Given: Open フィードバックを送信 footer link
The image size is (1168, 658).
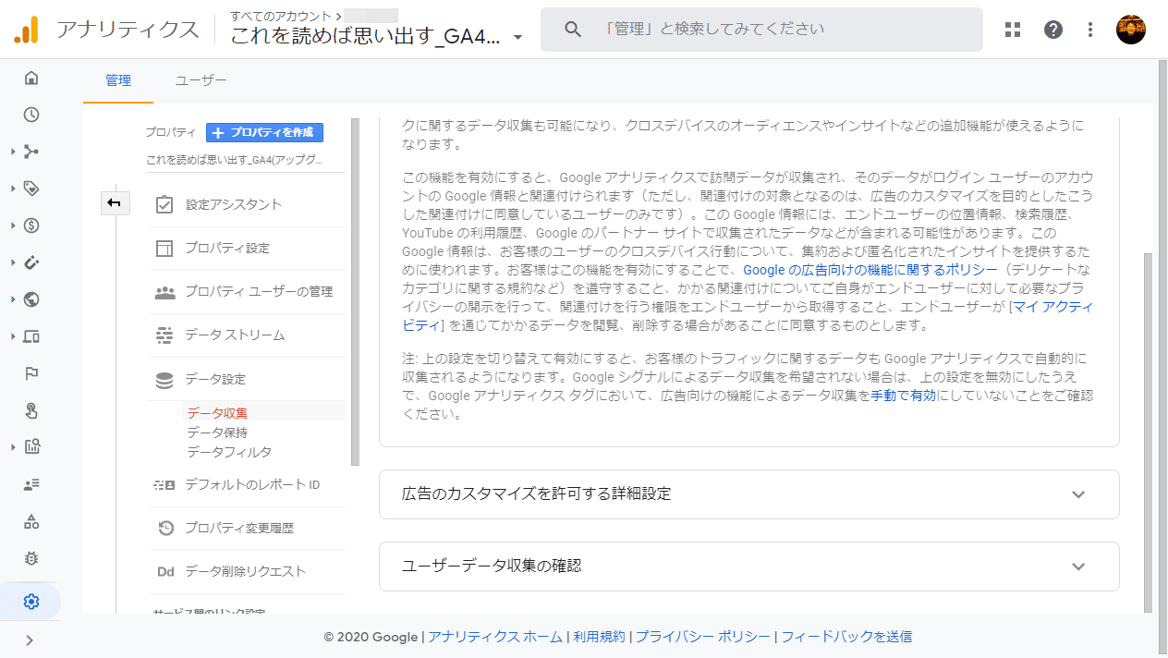Looking at the screenshot, I should (846, 637).
